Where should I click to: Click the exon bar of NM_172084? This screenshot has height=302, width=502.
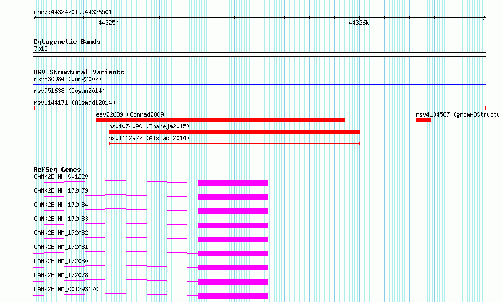click(x=233, y=211)
